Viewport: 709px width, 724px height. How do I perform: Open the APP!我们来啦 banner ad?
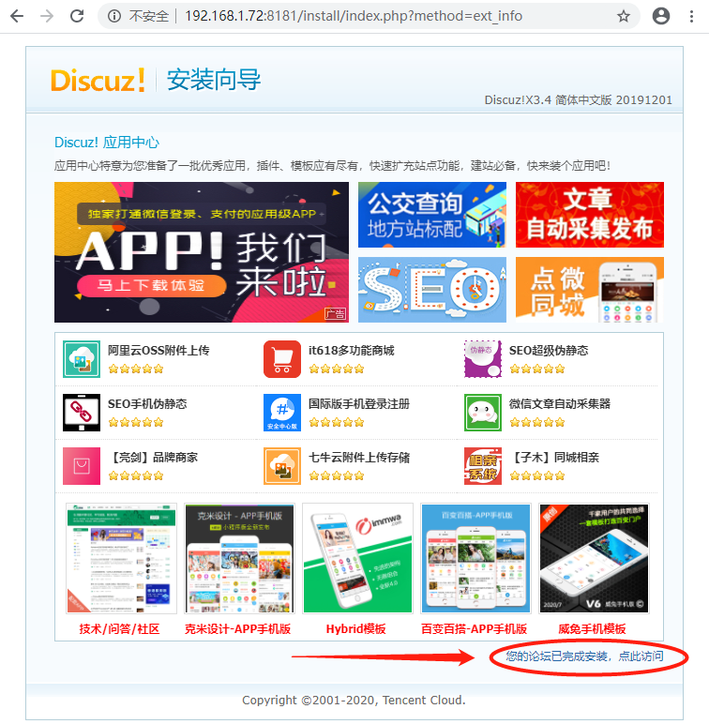202,252
